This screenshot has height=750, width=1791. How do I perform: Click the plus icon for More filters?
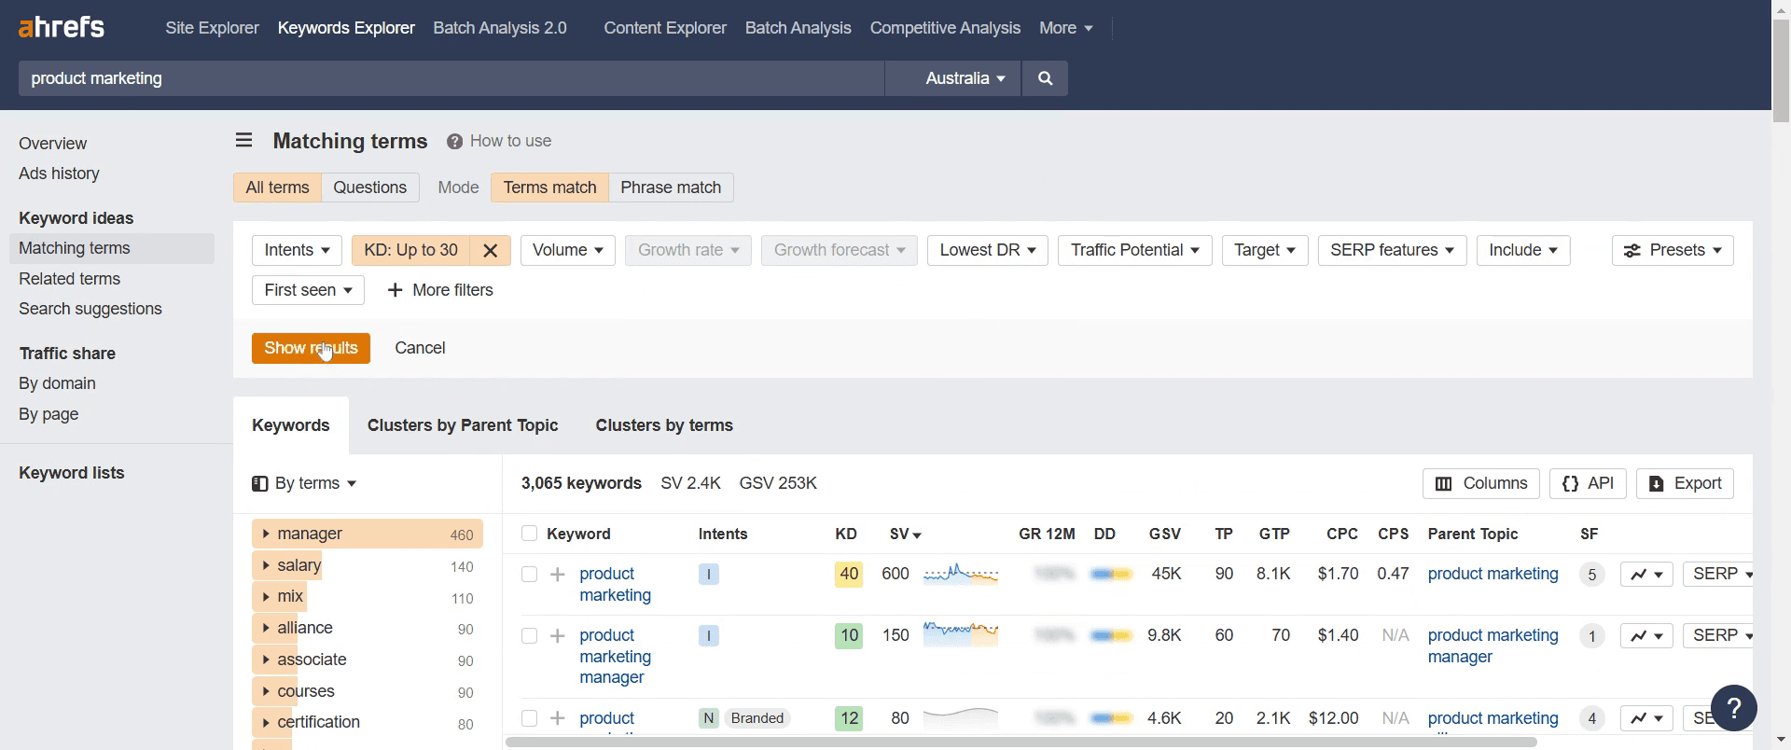tap(395, 290)
